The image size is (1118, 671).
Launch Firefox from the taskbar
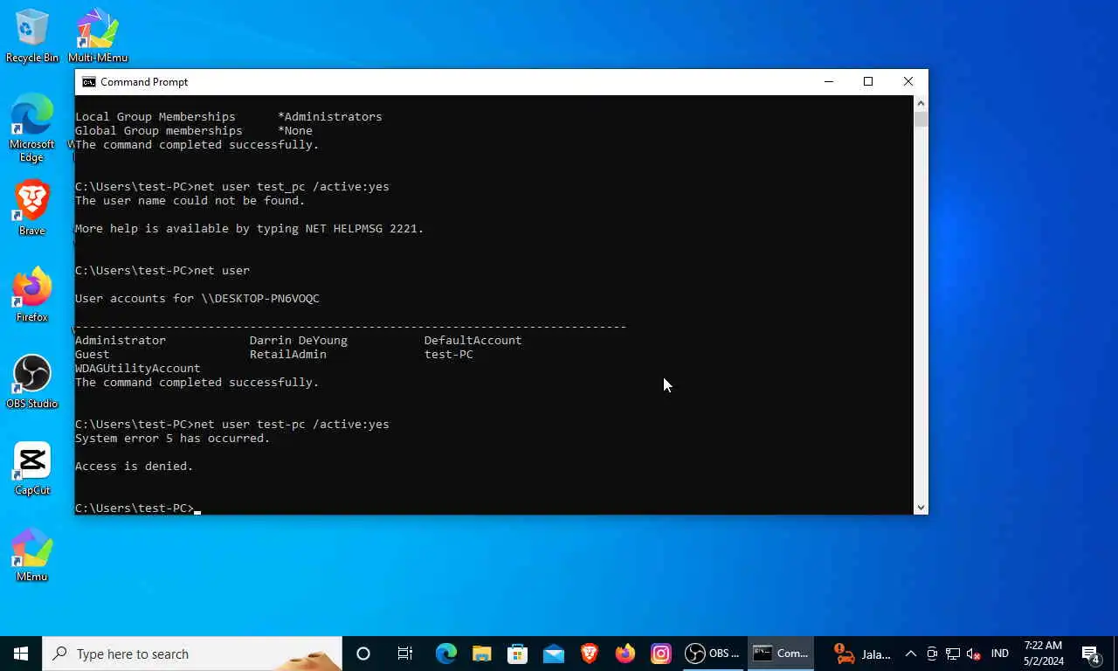[625, 654]
